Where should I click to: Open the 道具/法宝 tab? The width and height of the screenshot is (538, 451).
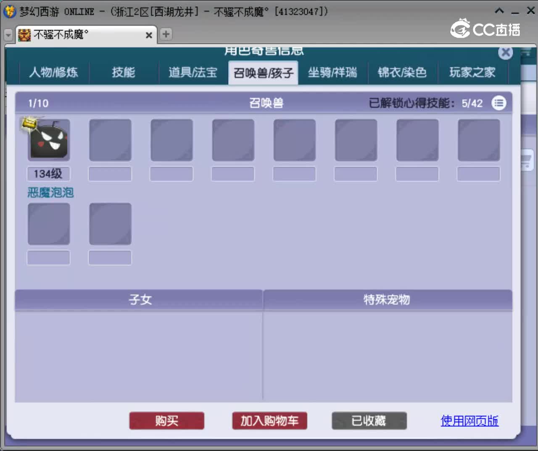pyautogui.click(x=193, y=72)
